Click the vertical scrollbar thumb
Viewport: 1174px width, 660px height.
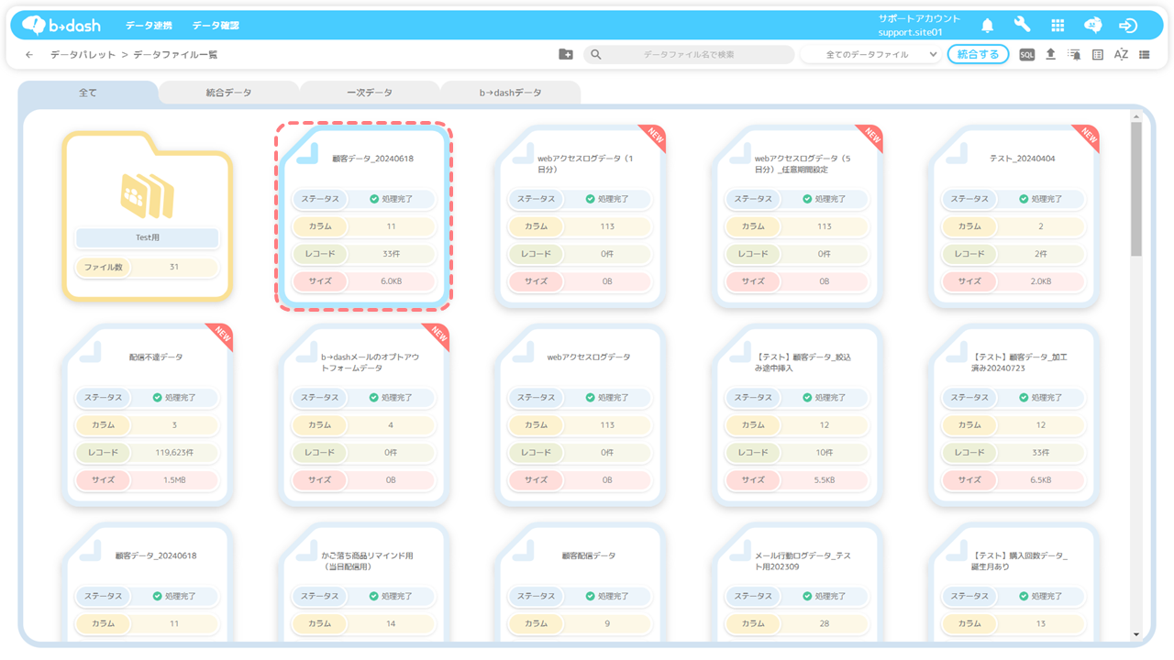tap(1136, 189)
